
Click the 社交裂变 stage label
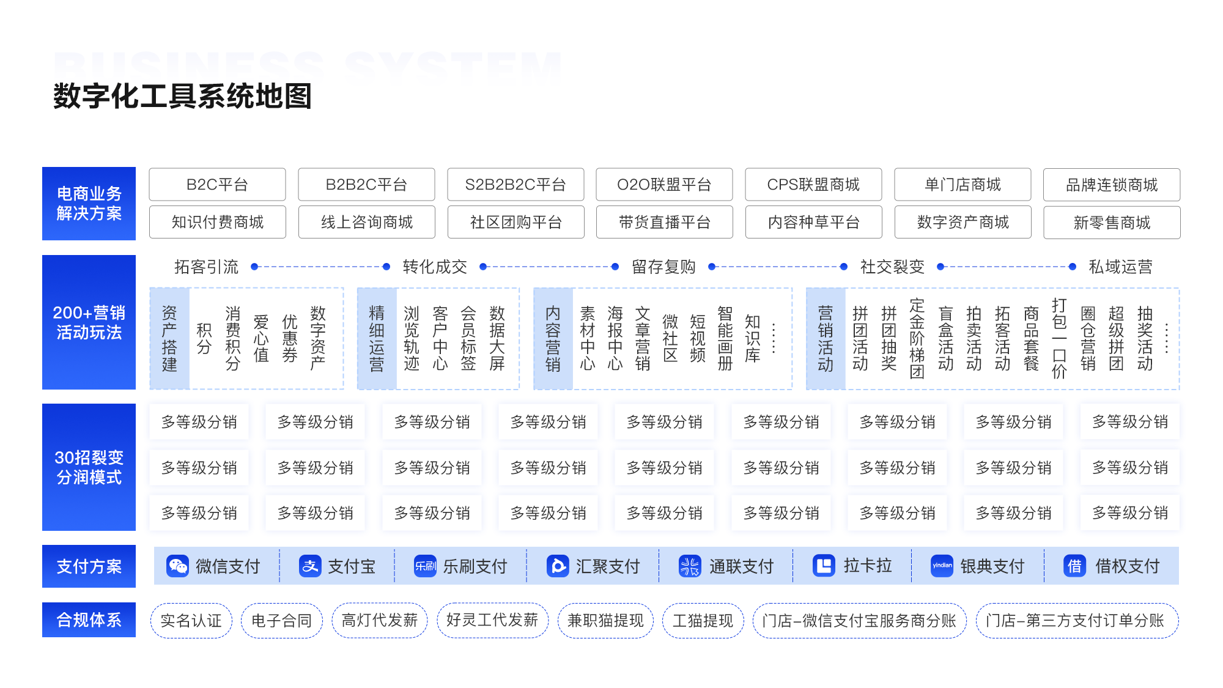892,267
